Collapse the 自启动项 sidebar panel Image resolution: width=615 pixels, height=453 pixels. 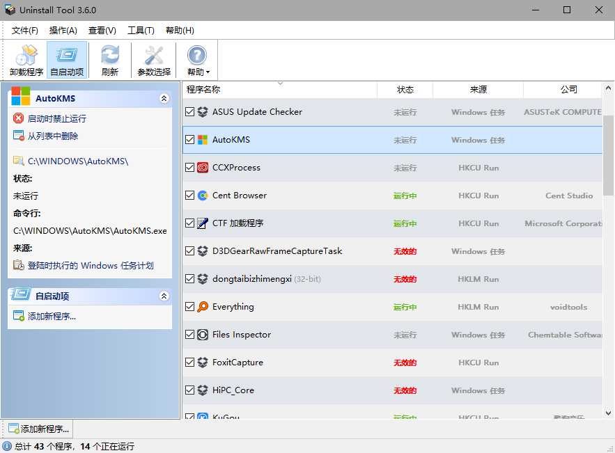tap(164, 296)
